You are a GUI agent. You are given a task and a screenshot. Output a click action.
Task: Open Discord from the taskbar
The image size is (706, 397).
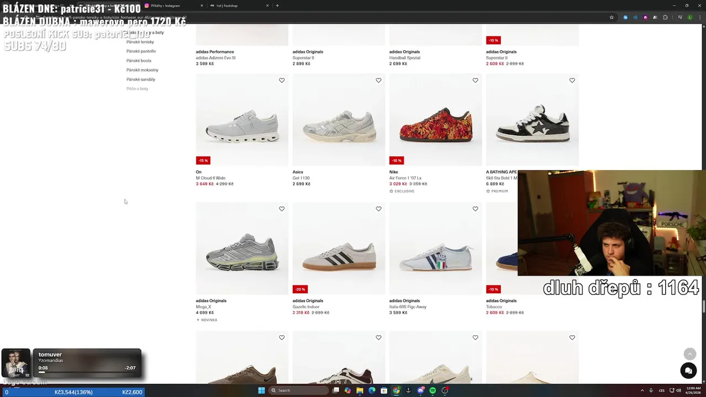tap(421, 390)
